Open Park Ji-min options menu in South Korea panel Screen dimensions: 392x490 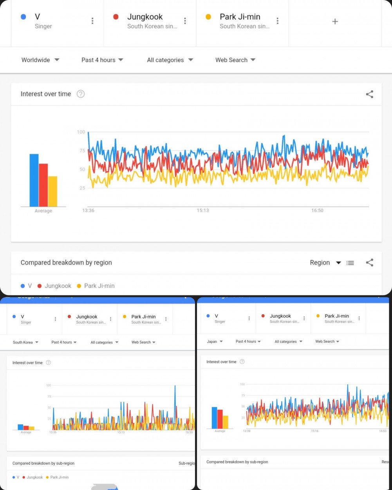tap(166, 319)
